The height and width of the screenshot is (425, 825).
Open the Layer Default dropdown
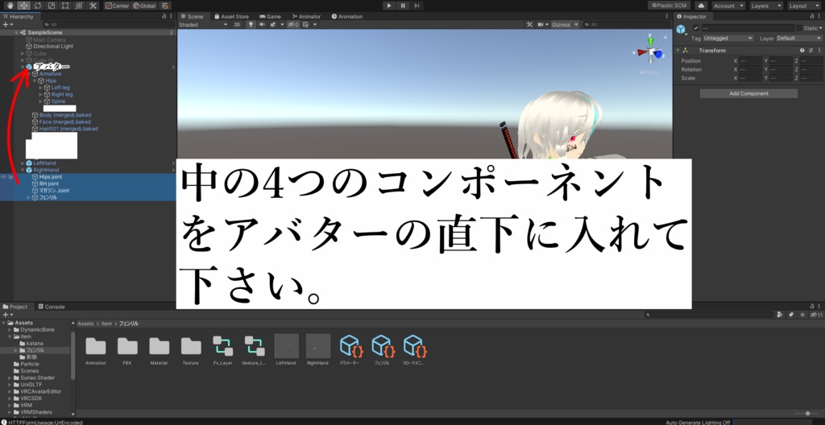tap(798, 39)
